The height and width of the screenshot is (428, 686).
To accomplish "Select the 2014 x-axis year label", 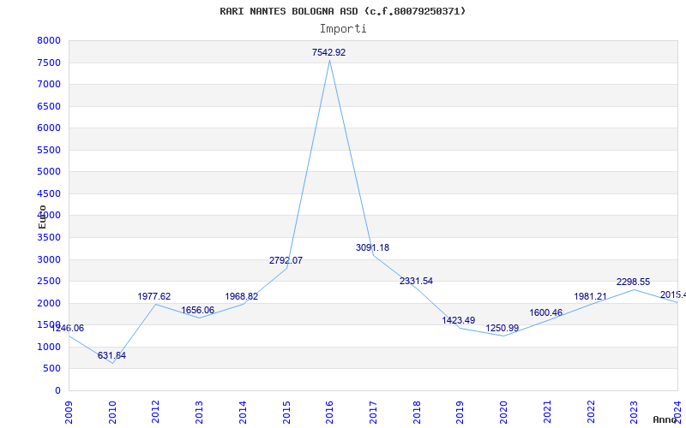I will (x=243, y=412).
